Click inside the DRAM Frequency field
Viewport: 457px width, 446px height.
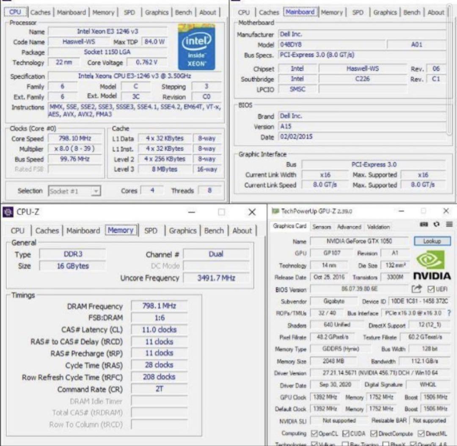click(159, 305)
